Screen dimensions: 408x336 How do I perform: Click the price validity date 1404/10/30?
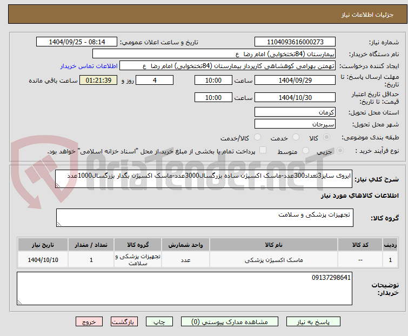tap(295, 98)
